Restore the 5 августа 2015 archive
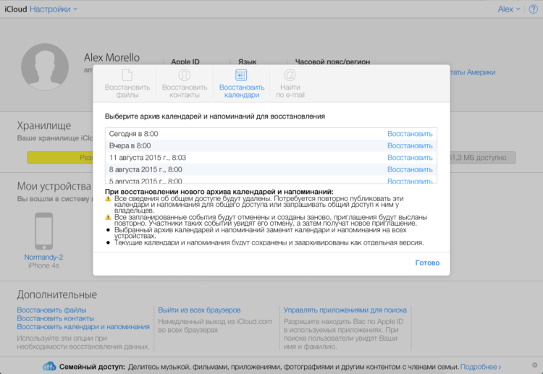The image size is (543, 374). coord(410,181)
